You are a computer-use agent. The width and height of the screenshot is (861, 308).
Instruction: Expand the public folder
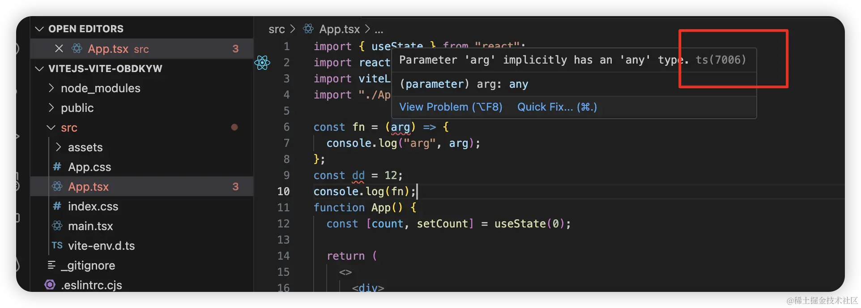pos(51,107)
